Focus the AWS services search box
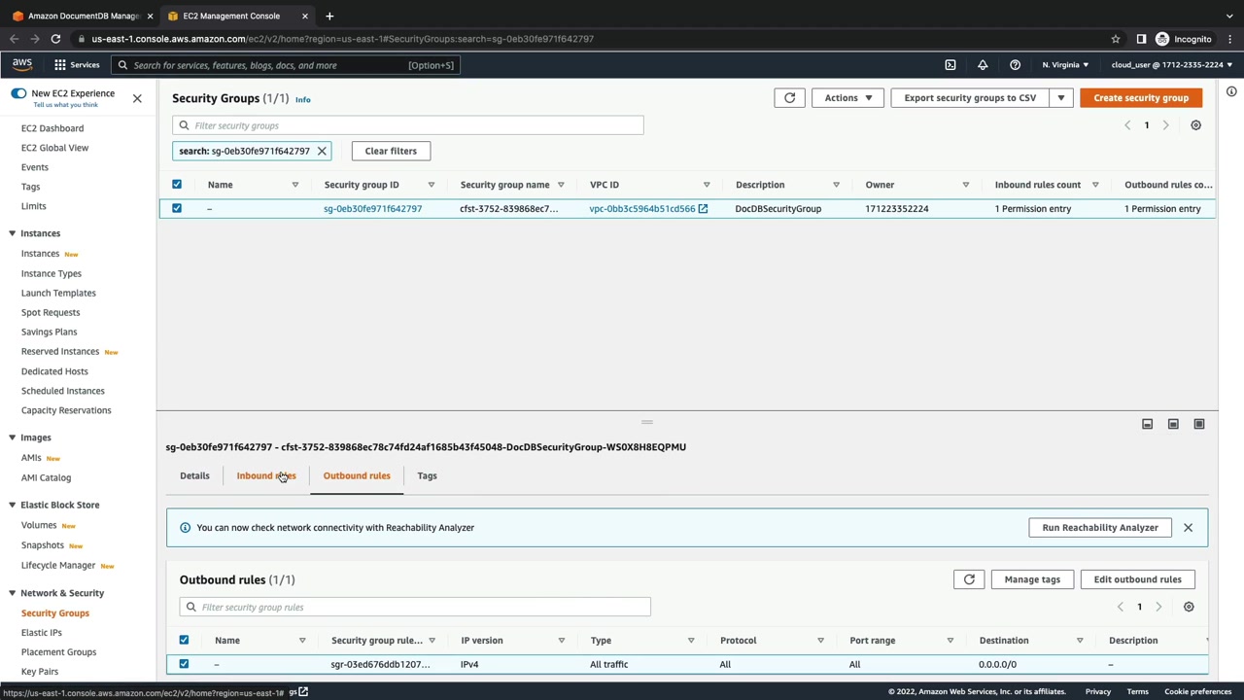 285,65
